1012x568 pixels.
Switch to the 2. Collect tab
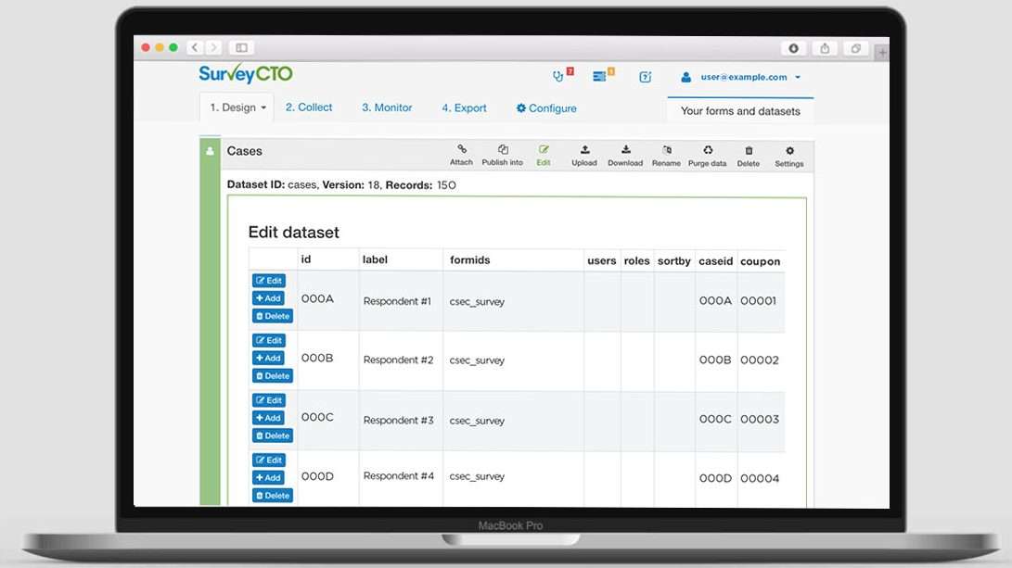pos(309,107)
